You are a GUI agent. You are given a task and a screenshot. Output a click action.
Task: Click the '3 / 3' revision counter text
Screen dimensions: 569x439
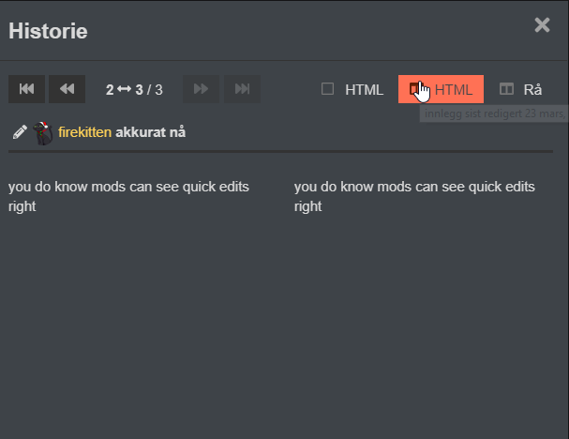pos(148,90)
